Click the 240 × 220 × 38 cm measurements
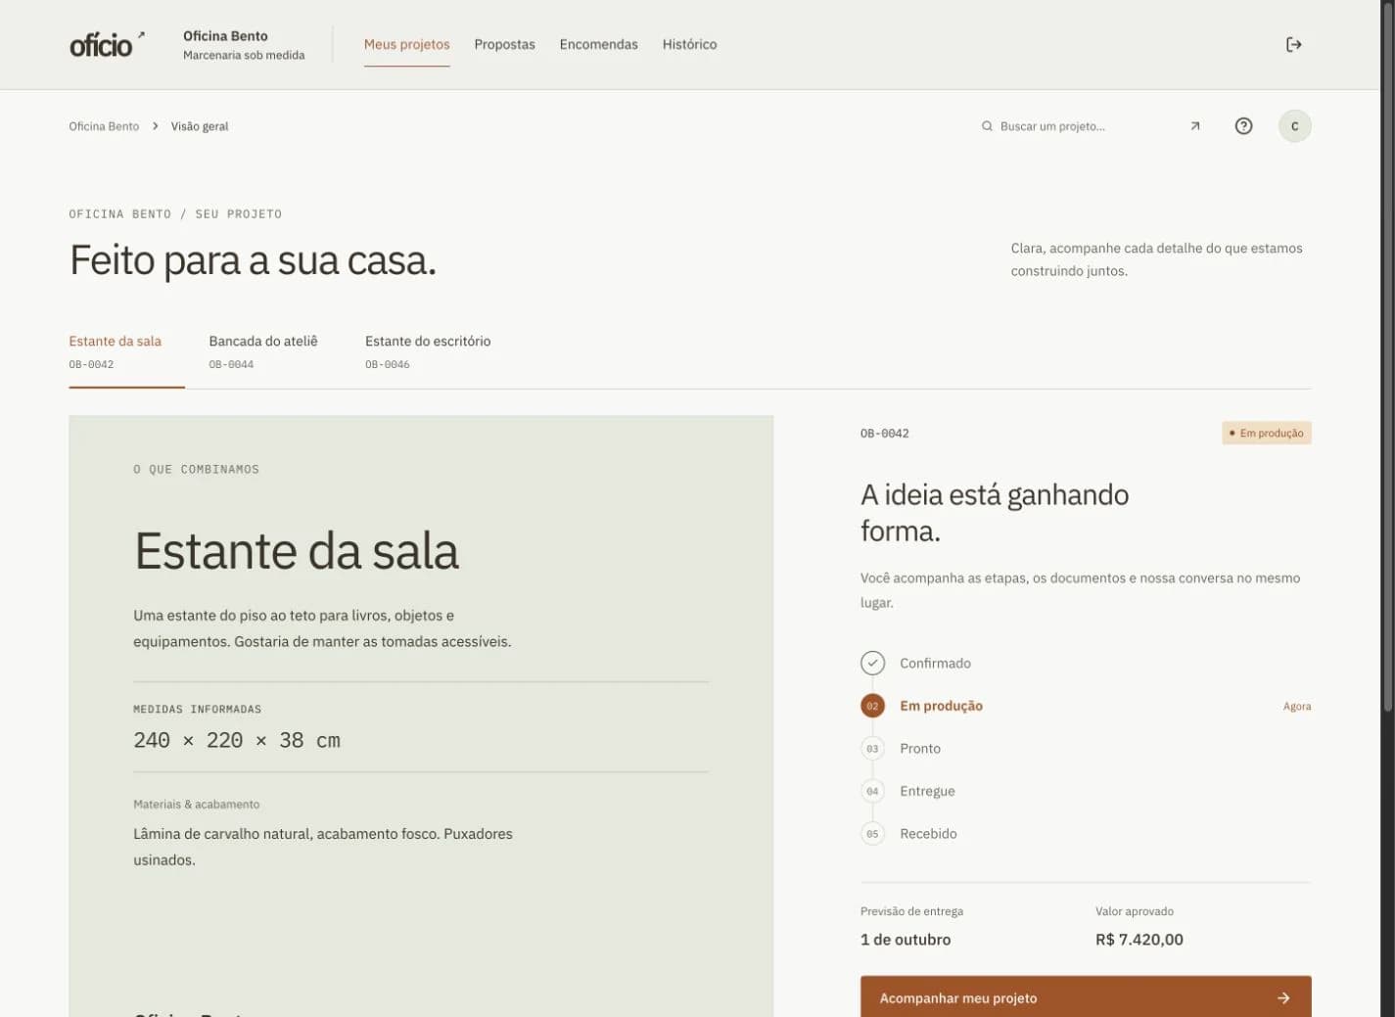 click(237, 741)
